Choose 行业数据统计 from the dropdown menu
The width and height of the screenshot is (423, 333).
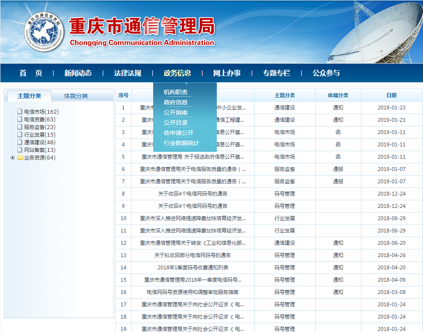[181, 143]
